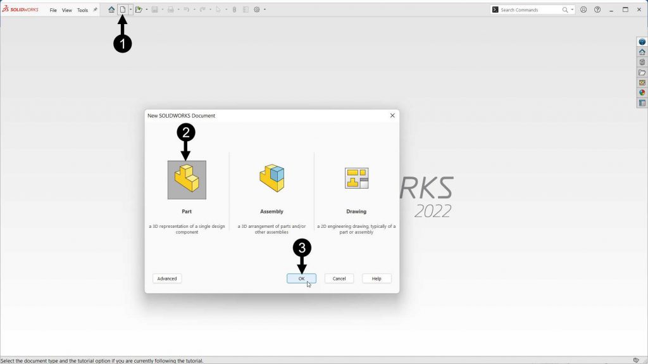Image resolution: width=648 pixels, height=364 pixels.
Task: Click the command prompt search type icon
Action: (x=495, y=9)
